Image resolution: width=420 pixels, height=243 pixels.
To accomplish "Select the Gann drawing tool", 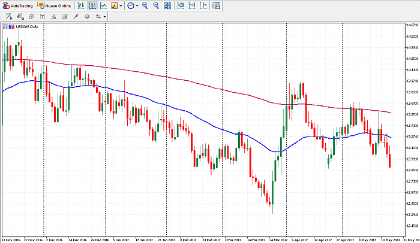I will tap(21, 16).
